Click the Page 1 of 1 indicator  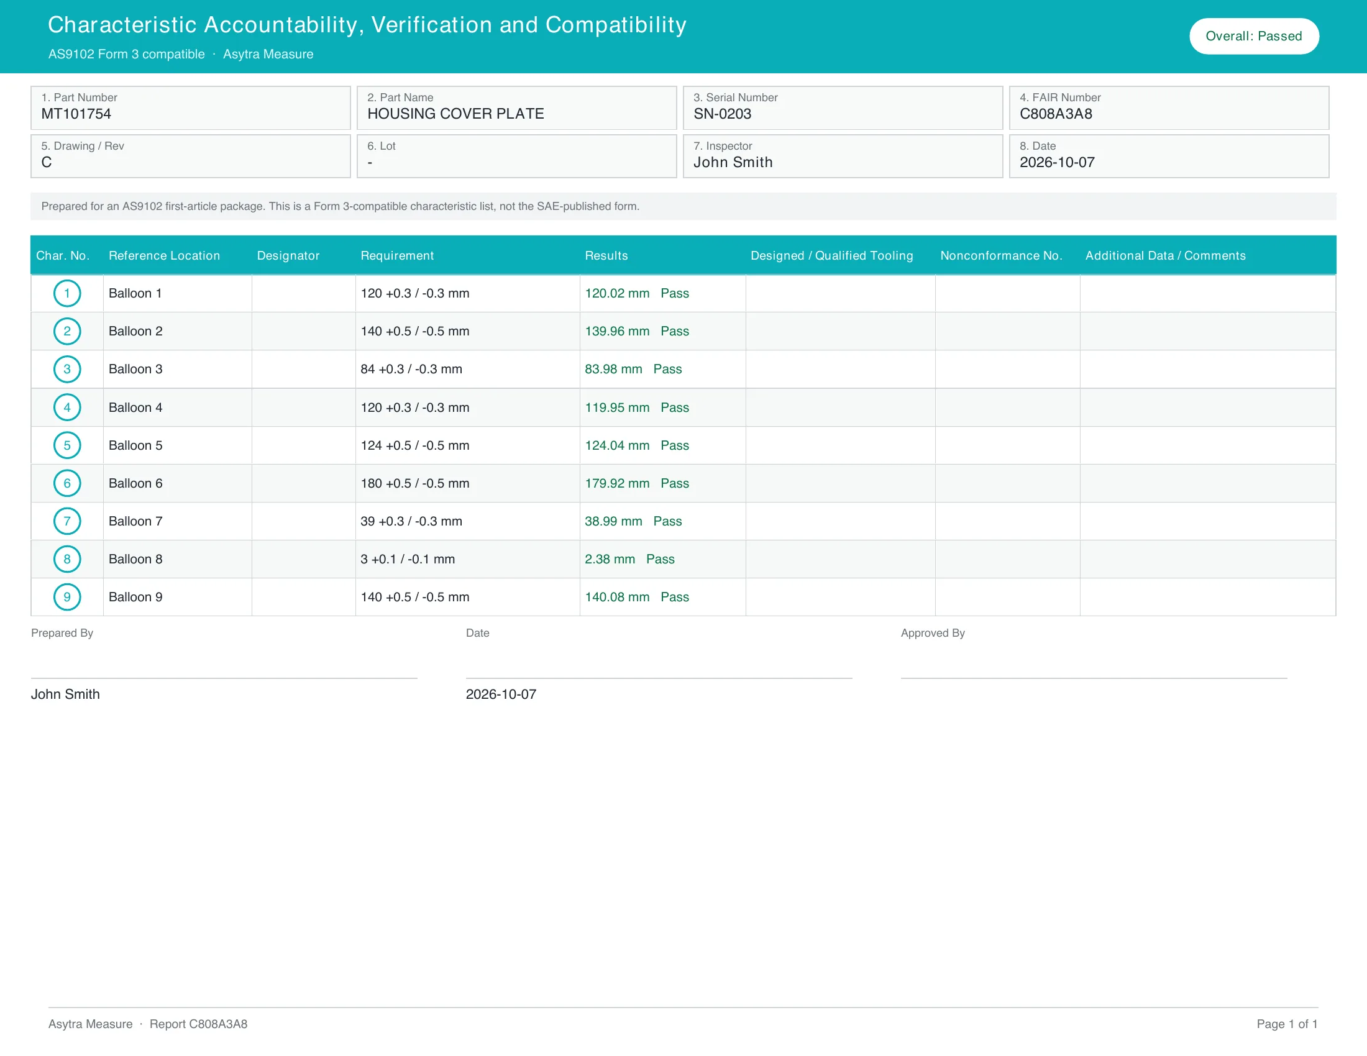1287,1024
